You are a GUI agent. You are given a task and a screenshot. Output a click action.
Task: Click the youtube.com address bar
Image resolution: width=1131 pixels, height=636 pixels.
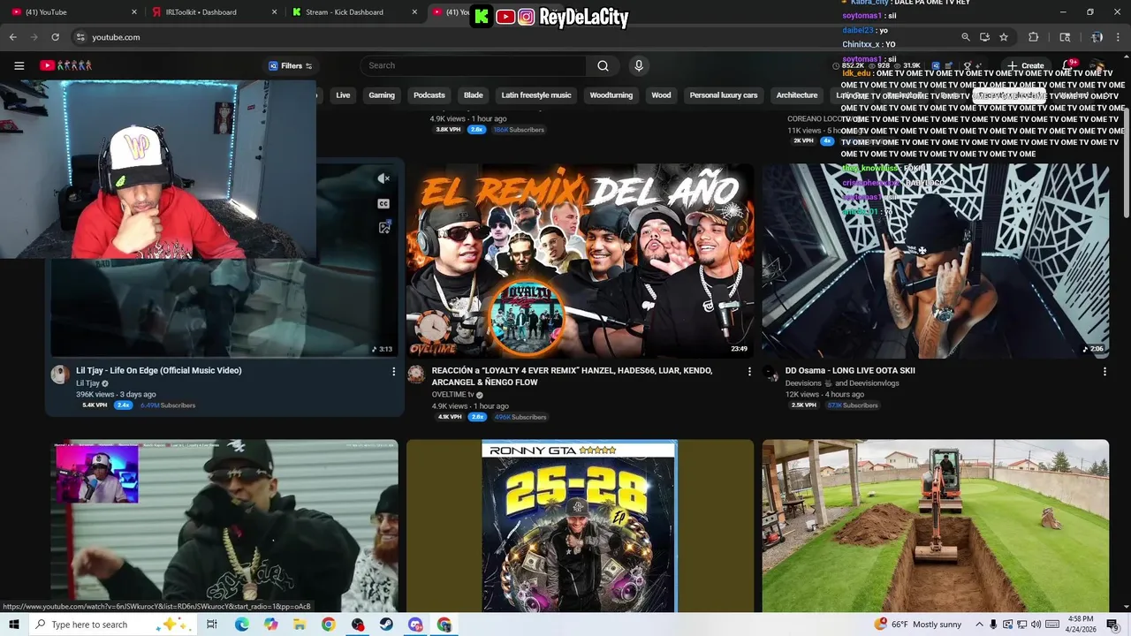(512, 37)
